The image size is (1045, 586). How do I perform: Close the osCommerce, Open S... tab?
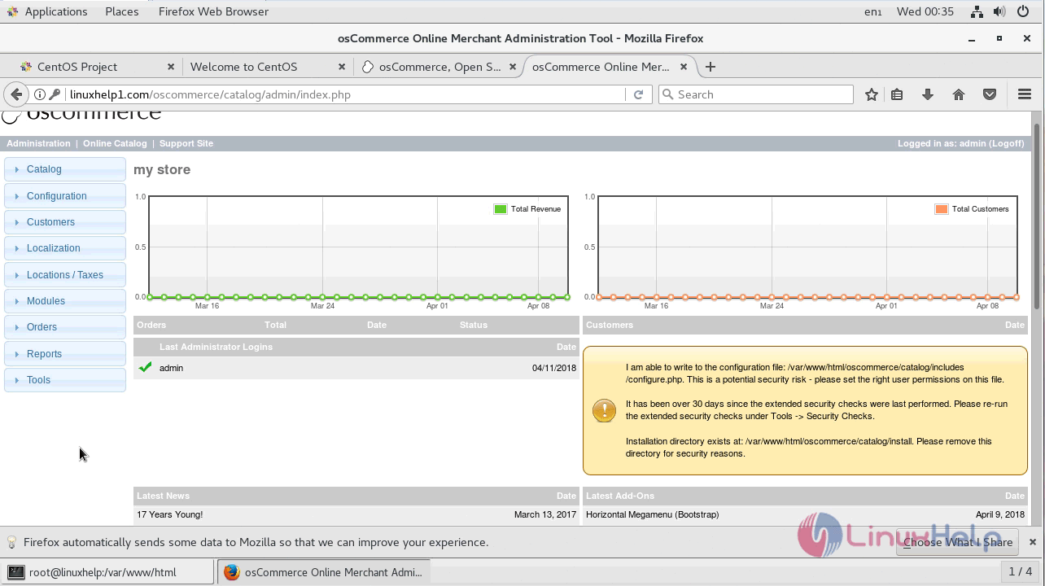click(513, 67)
